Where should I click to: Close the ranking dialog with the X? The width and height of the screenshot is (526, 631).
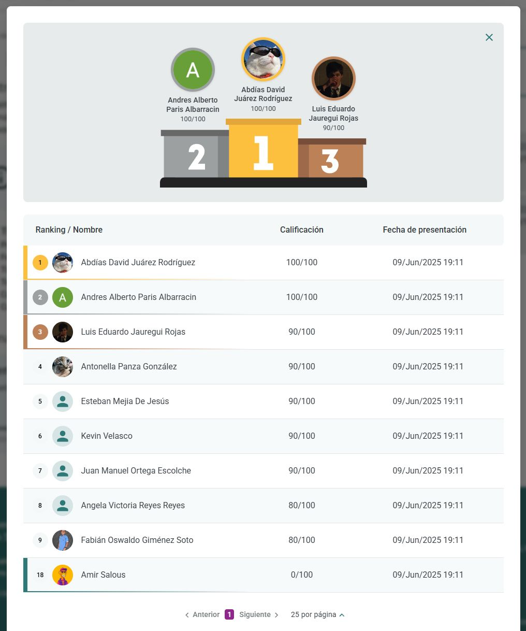[489, 37]
